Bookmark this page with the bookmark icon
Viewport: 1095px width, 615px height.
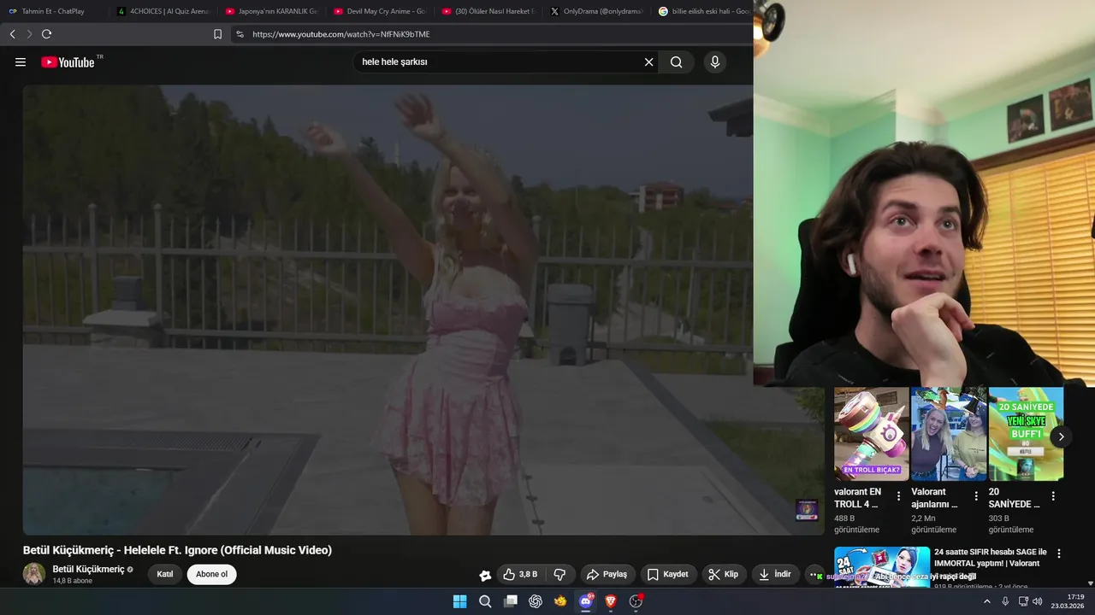click(217, 34)
